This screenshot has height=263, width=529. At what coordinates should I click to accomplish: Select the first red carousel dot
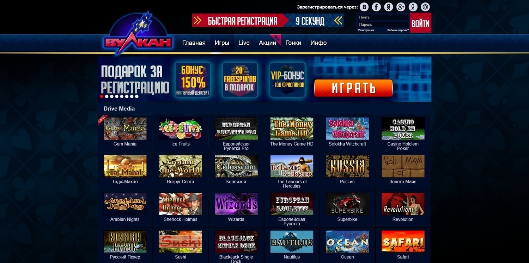[x=102, y=96]
